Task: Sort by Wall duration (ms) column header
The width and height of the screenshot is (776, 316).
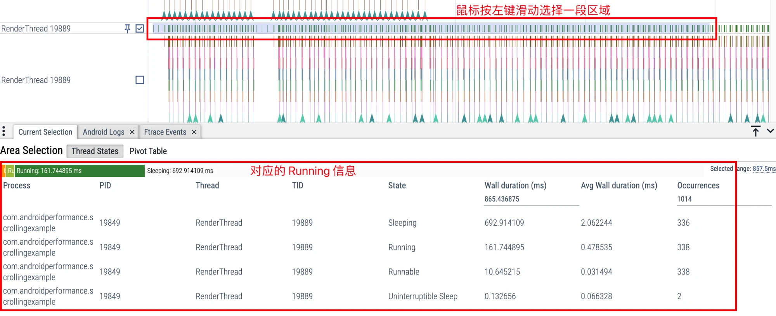Action: click(515, 186)
